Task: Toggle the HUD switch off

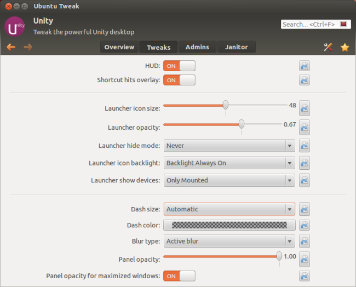Action: coord(179,66)
